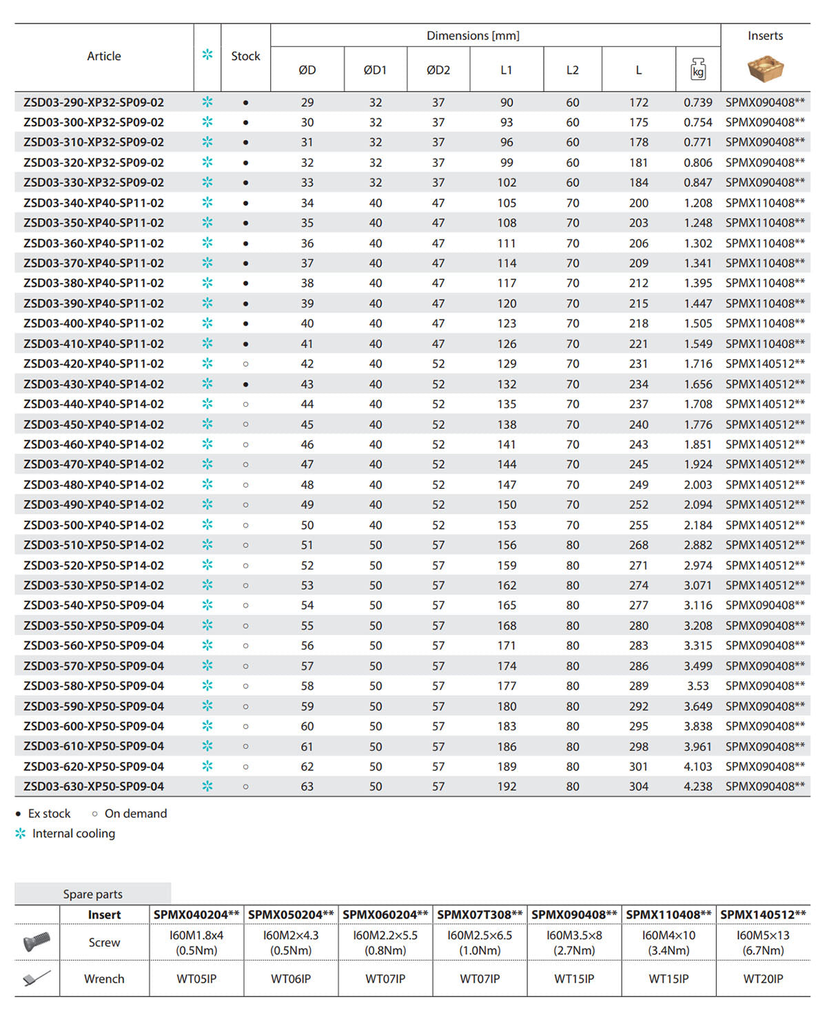
Task: Click cooling icon in ZSD03-420-XP40-SP11-02 row
Action: pyautogui.click(x=207, y=363)
